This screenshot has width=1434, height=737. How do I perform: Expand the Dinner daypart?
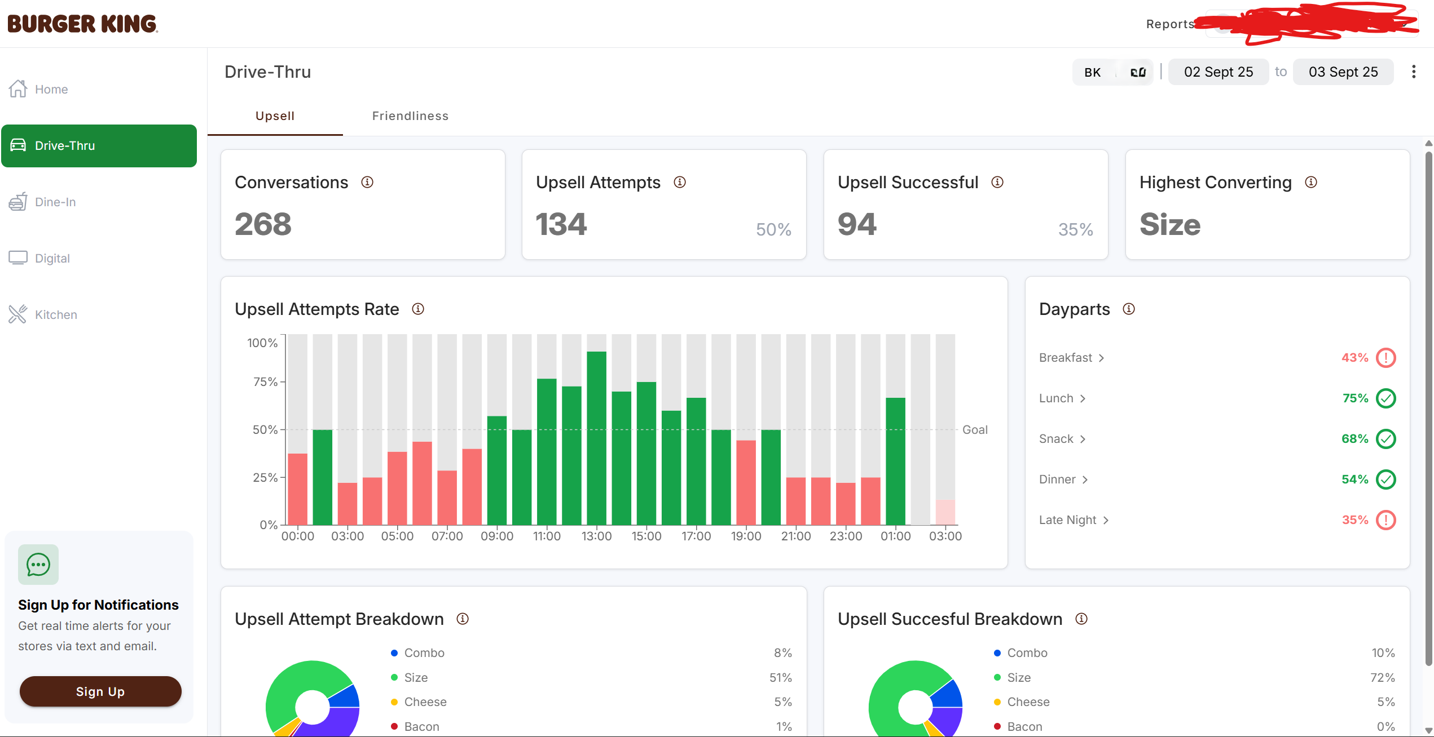1064,480
